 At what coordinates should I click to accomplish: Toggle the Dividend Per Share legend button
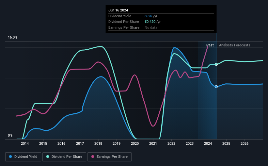(64, 157)
